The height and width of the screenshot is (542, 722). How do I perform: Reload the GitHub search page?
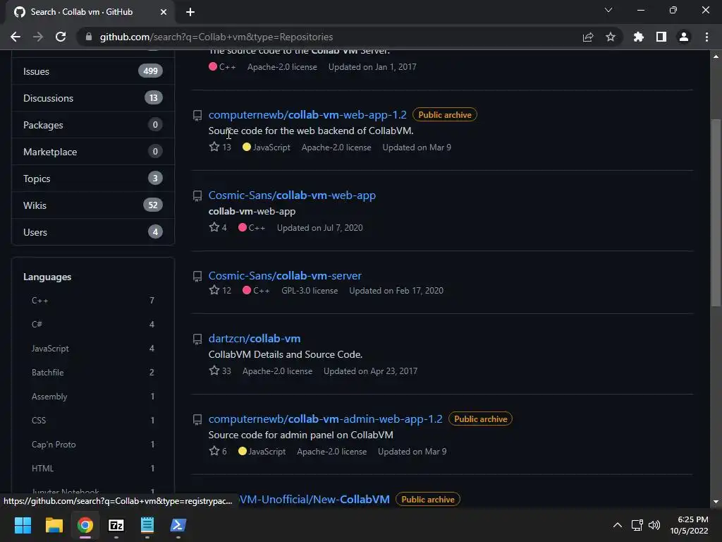coord(61,37)
